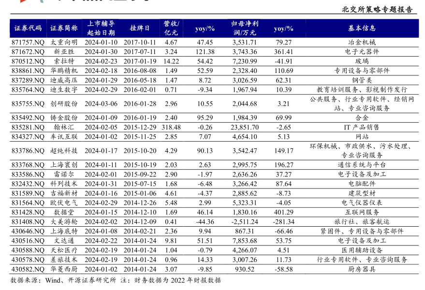The image size is (425, 290).
Task: Click the 翰林汇 security name cell
Action: point(63,127)
